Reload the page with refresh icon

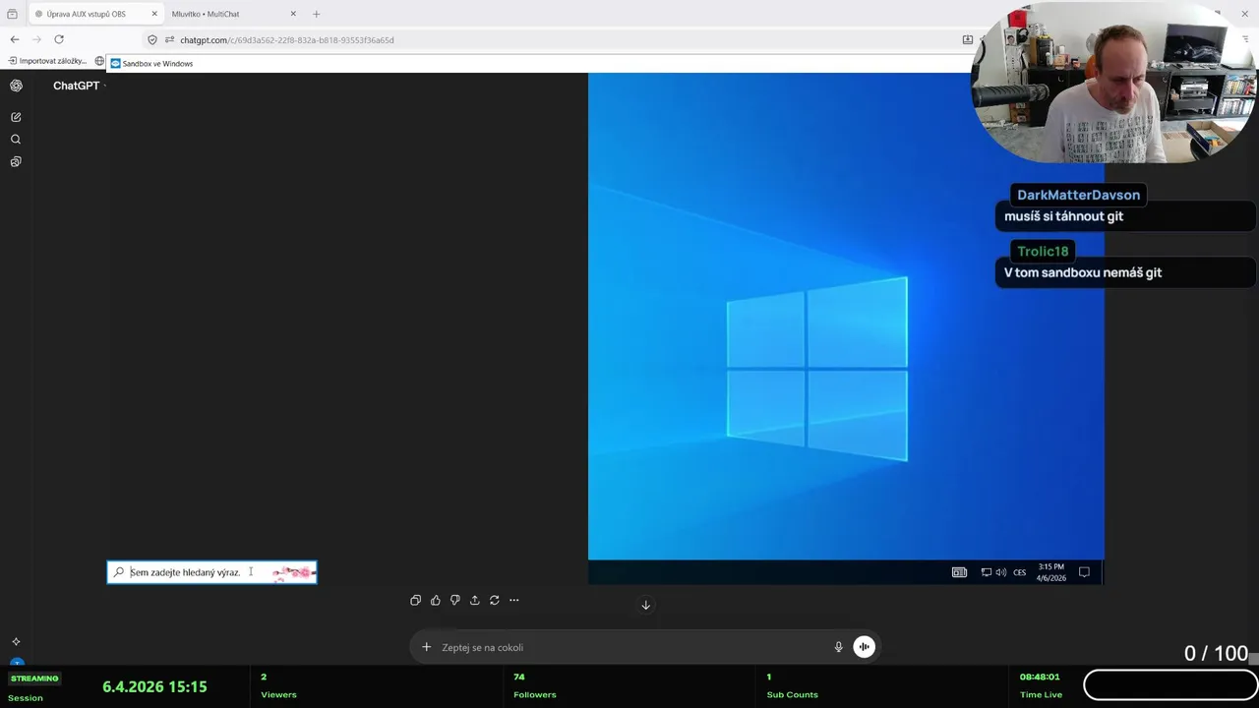59,39
